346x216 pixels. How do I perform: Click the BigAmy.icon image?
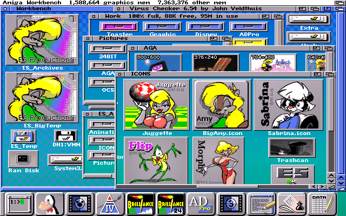pos(222,104)
